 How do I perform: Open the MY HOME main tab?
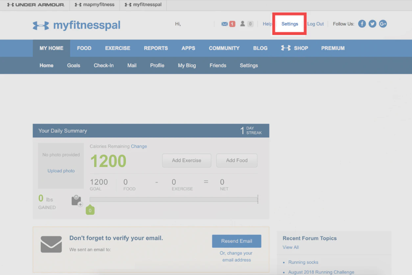51,48
